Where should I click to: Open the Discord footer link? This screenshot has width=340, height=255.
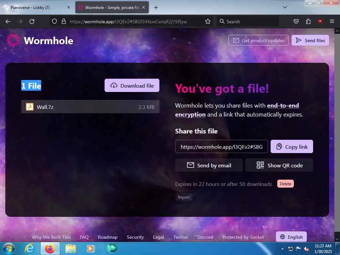tap(205, 237)
